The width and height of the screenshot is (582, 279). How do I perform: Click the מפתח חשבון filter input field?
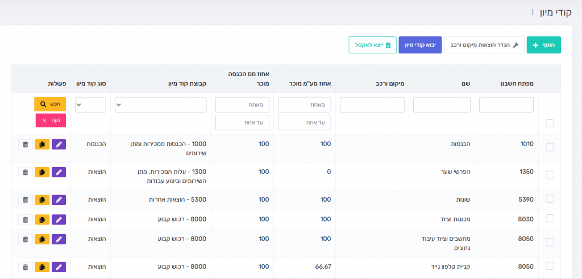point(506,105)
